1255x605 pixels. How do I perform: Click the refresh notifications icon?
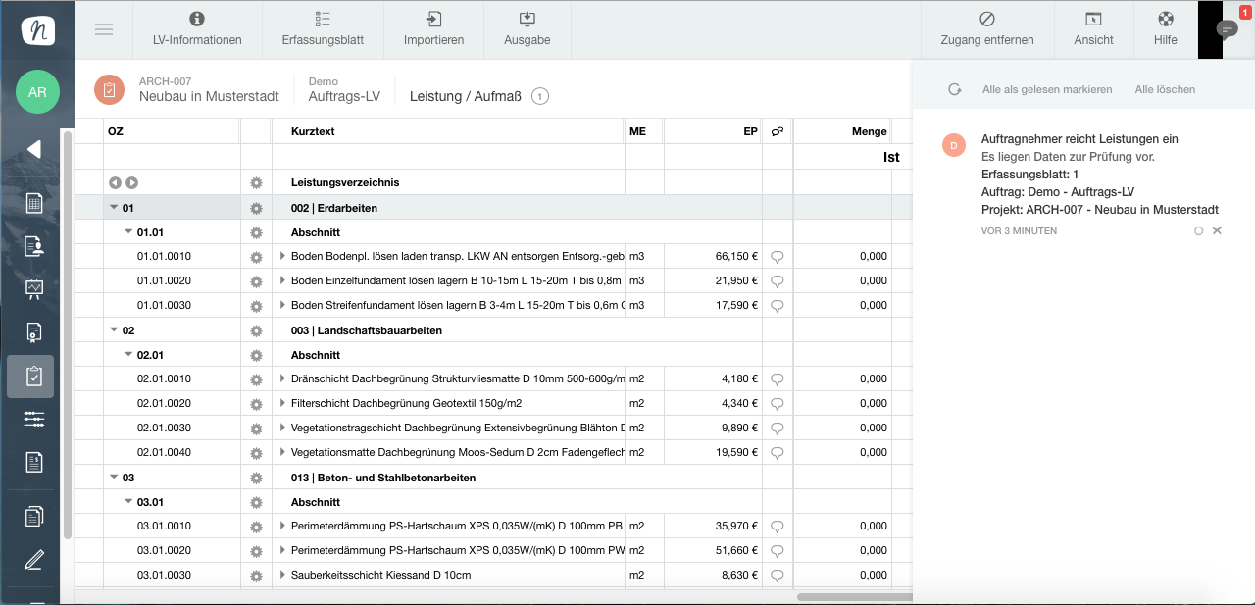(954, 89)
